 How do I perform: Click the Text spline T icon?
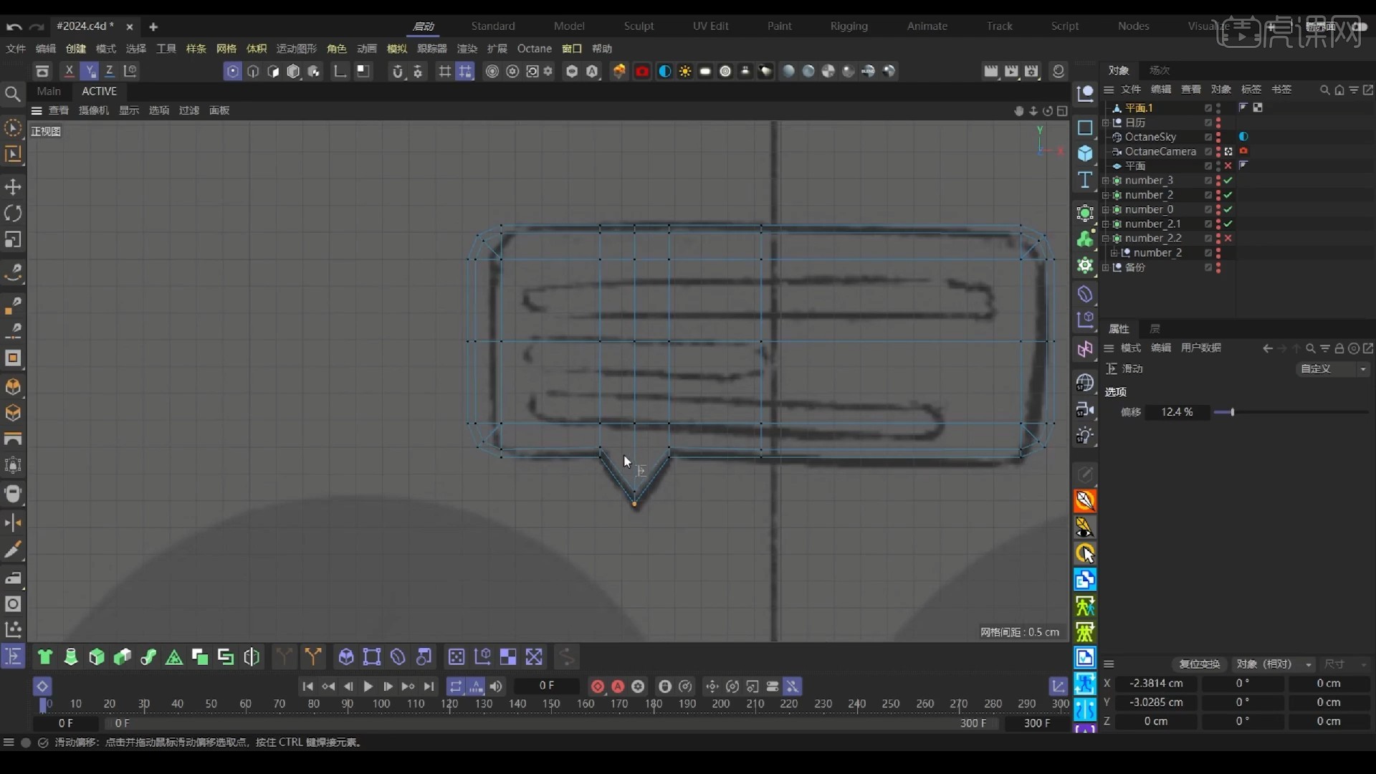(1085, 179)
